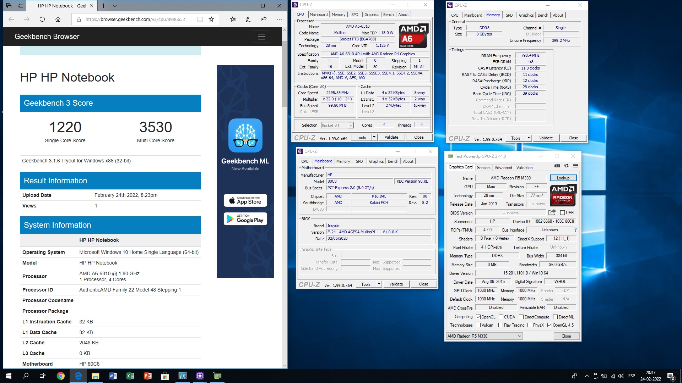The width and height of the screenshot is (682, 383).
Task: Open Tools dropdown arrow in CPU-Z CPU window
Action: pyautogui.click(x=374, y=137)
